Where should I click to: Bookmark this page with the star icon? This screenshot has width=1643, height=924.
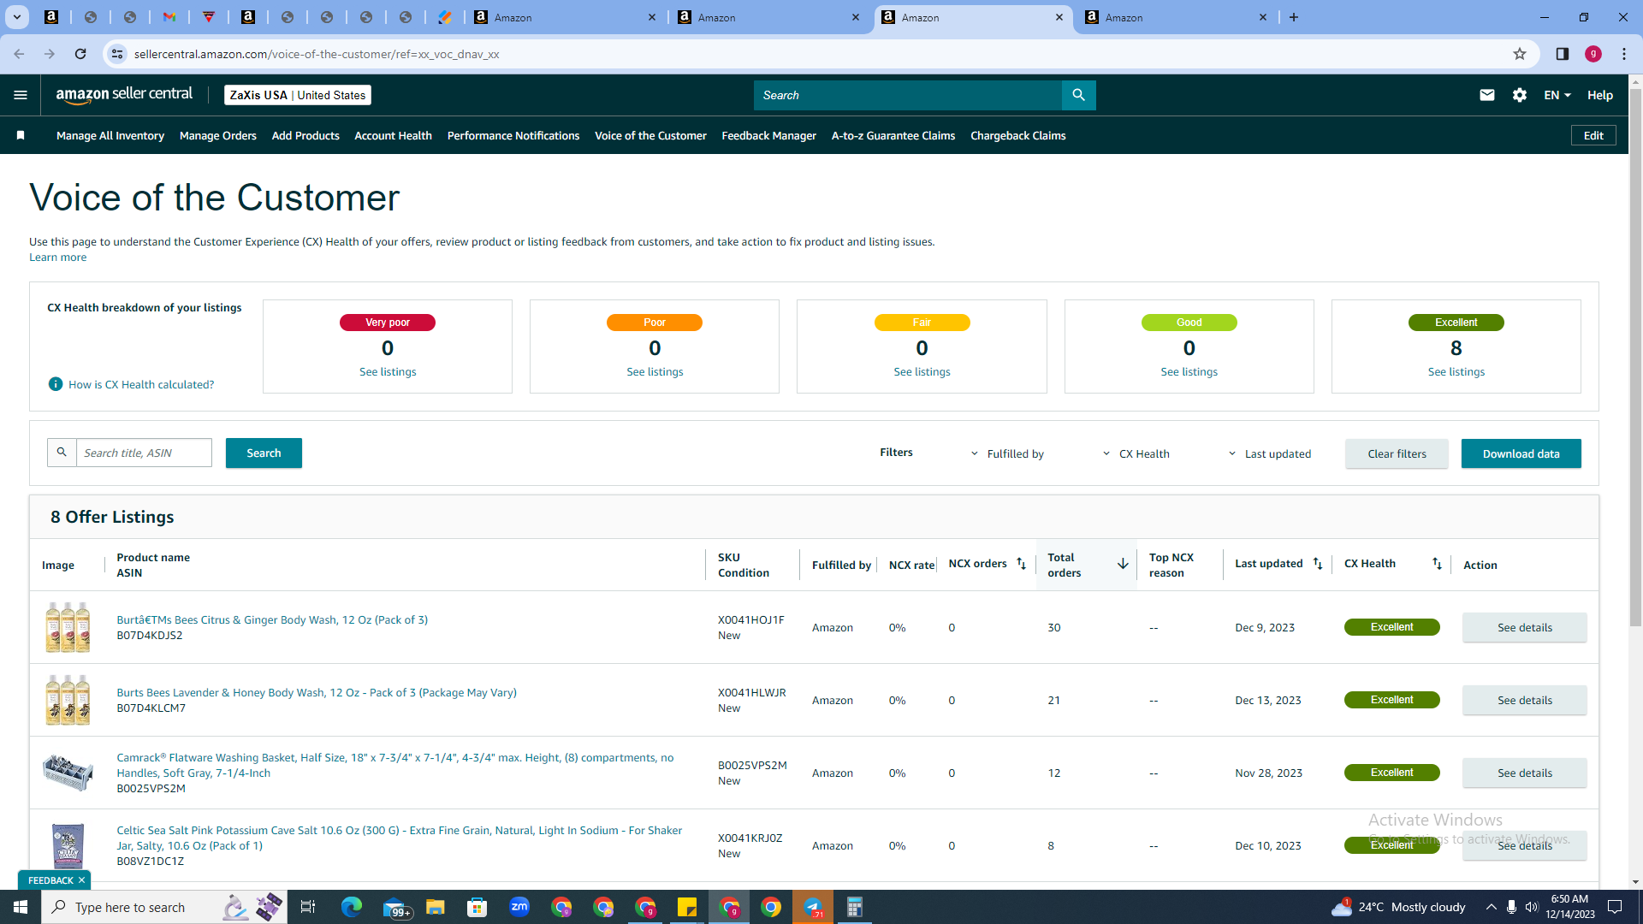coord(1520,54)
